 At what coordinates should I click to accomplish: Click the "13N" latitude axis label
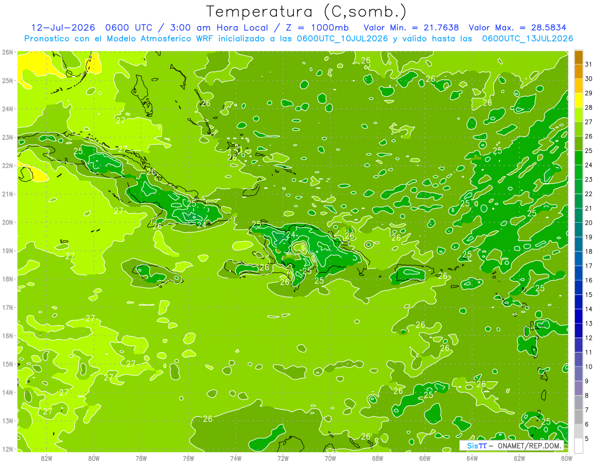tap(8, 421)
